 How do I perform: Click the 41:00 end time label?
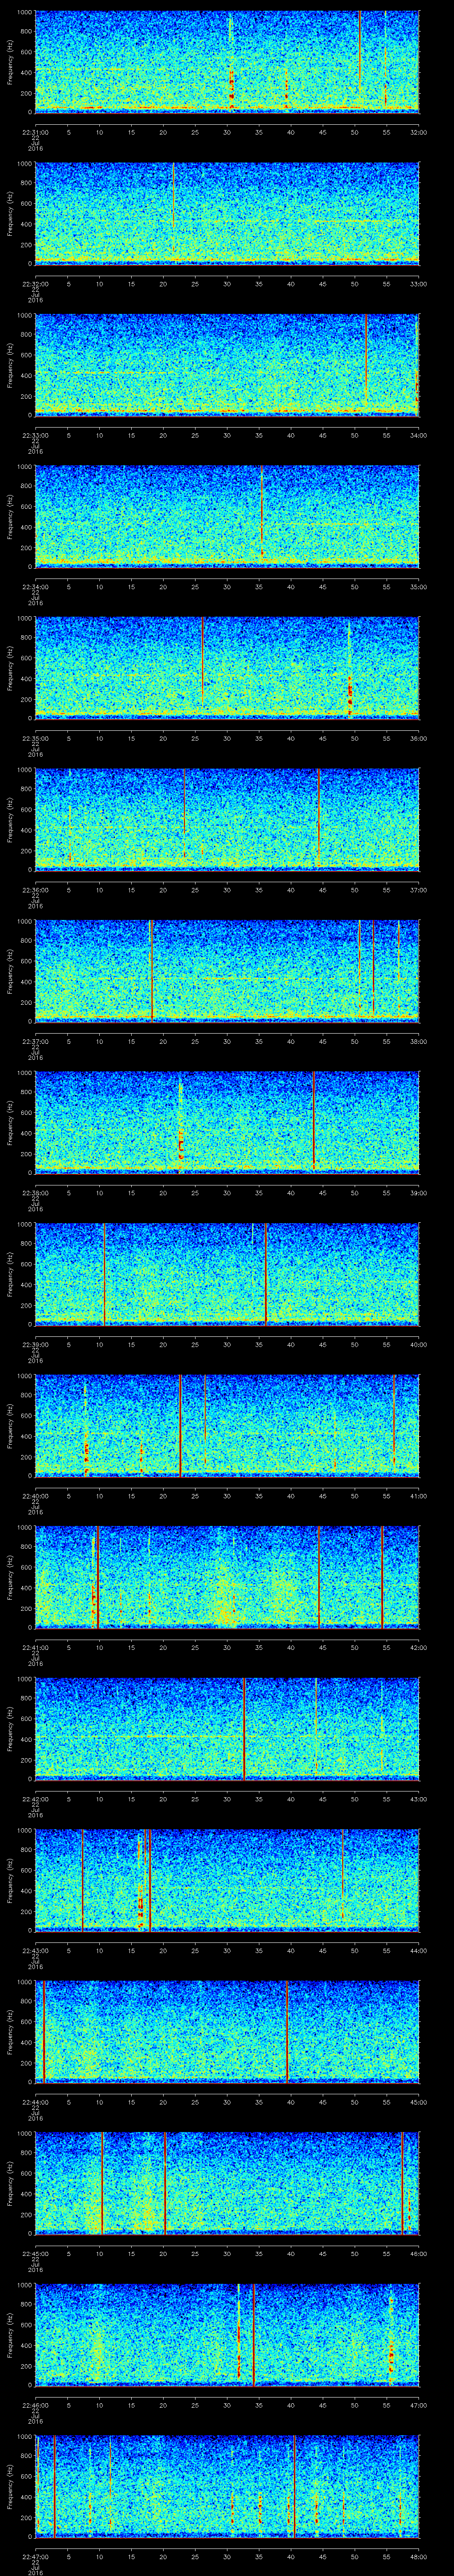click(x=418, y=1496)
